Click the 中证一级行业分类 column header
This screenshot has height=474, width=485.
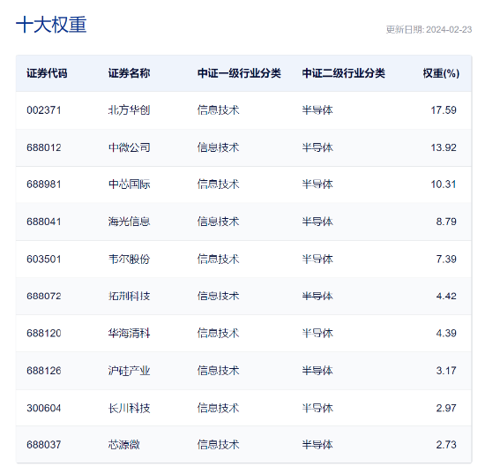point(239,73)
